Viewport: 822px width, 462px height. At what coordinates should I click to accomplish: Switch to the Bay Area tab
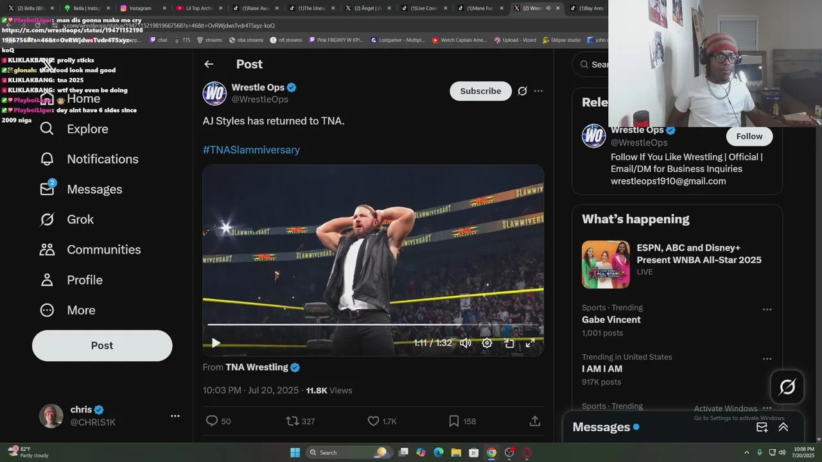588,8
